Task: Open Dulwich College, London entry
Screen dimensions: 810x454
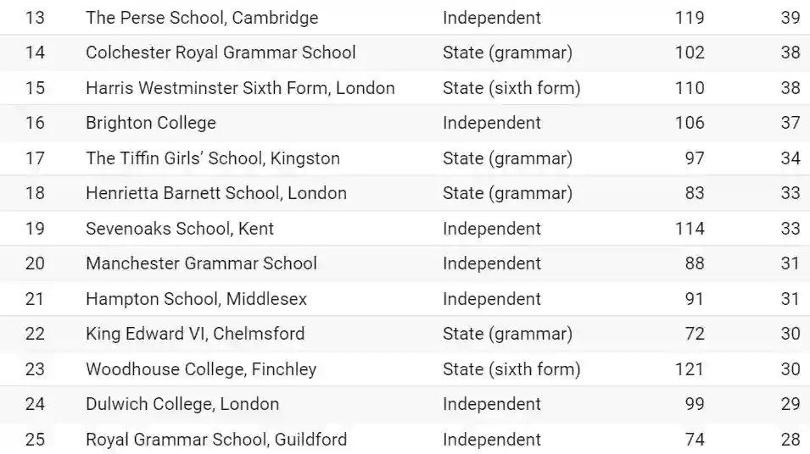Action: point(182,404)
